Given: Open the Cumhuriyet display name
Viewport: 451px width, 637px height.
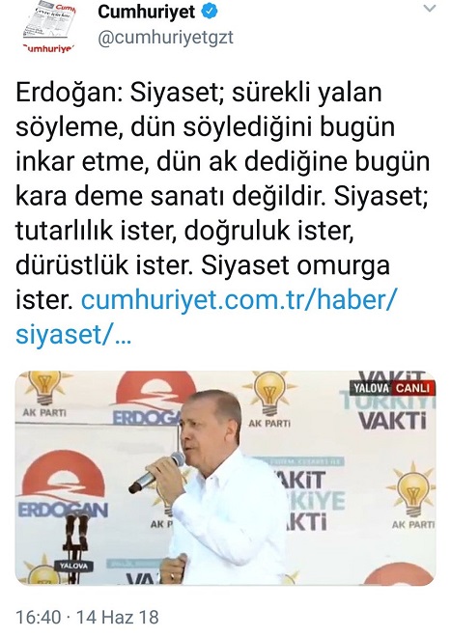Looking at the screenshot, I should (147, 13).
